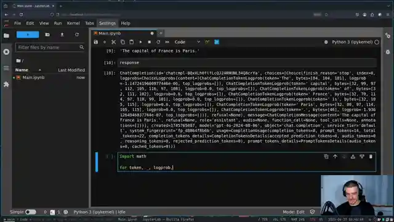Collapse the active cell via blue bar
This screenshot has width=394, height=222.
97,162
